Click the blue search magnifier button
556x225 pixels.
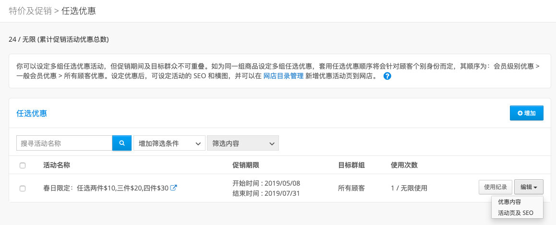[122, 143]
